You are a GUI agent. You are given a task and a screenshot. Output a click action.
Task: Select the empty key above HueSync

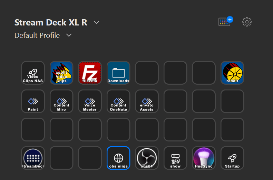tap(204, 129)
